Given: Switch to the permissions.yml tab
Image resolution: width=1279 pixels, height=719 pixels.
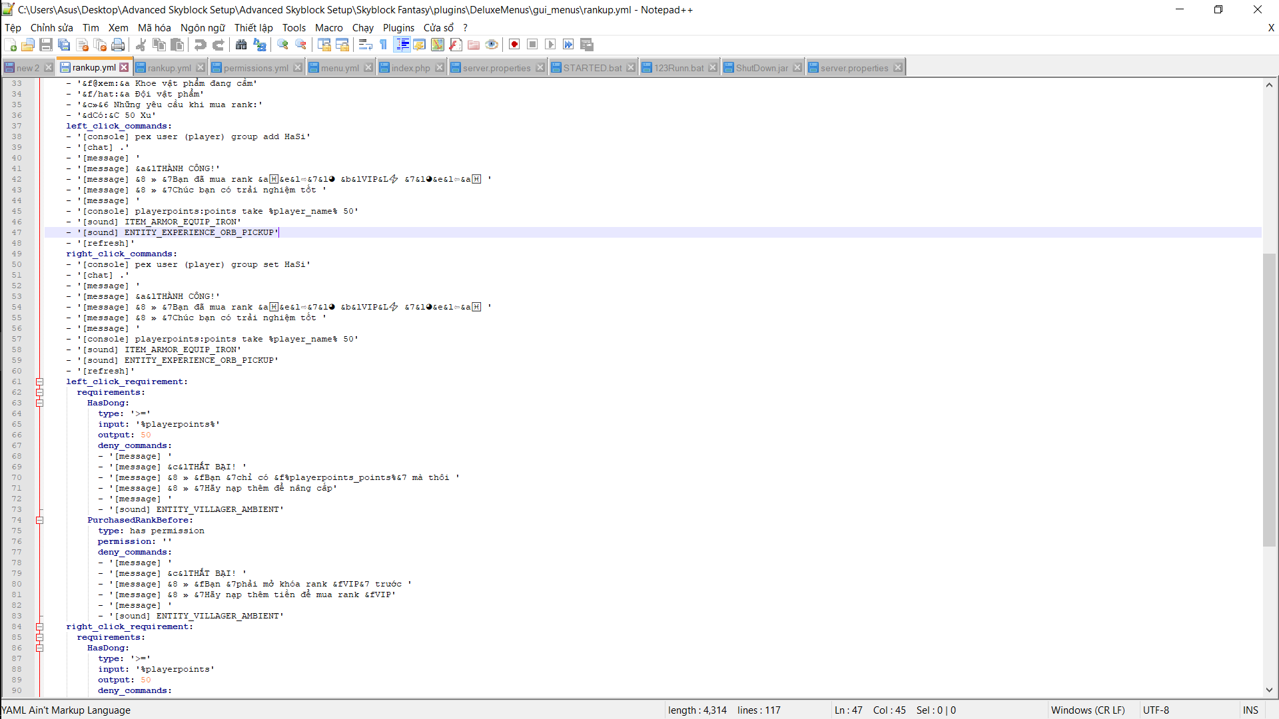Looking at the screenshot, I should click(256, 68).
